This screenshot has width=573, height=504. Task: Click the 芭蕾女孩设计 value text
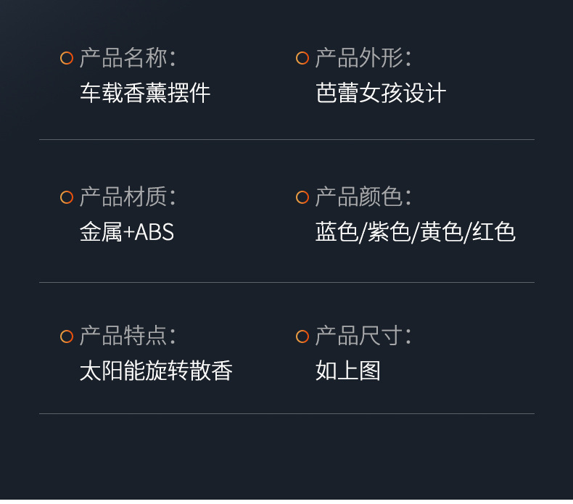pos(381,93)
